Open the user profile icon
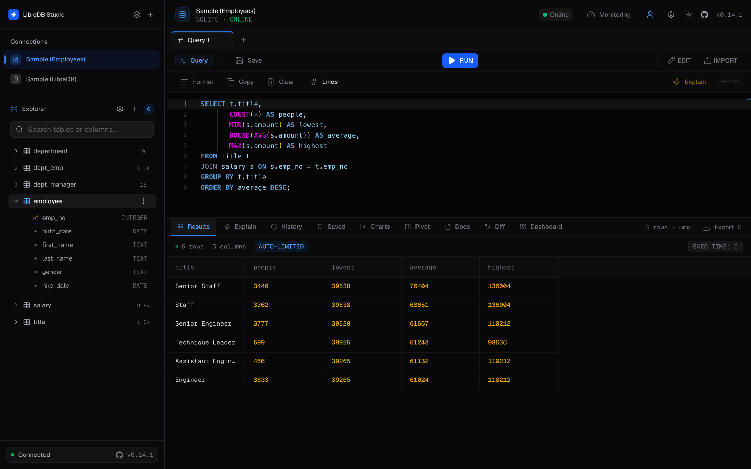The width and height of the screenshot is (751, 469). coord(649,15)
